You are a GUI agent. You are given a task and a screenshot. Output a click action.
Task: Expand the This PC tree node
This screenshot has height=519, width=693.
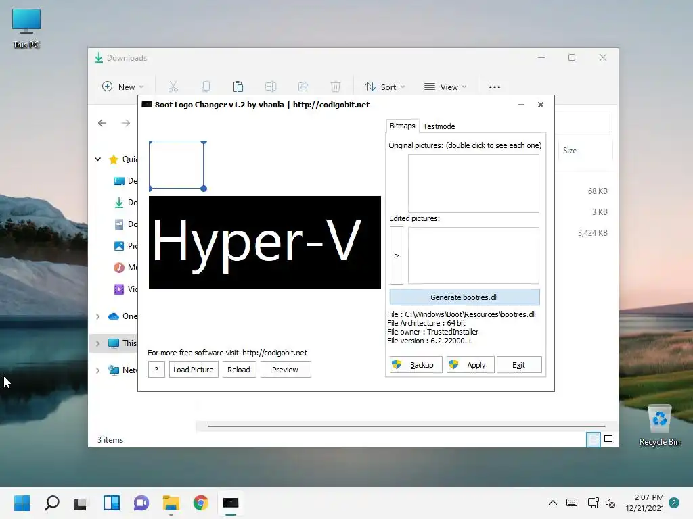(x=97, y=343)
